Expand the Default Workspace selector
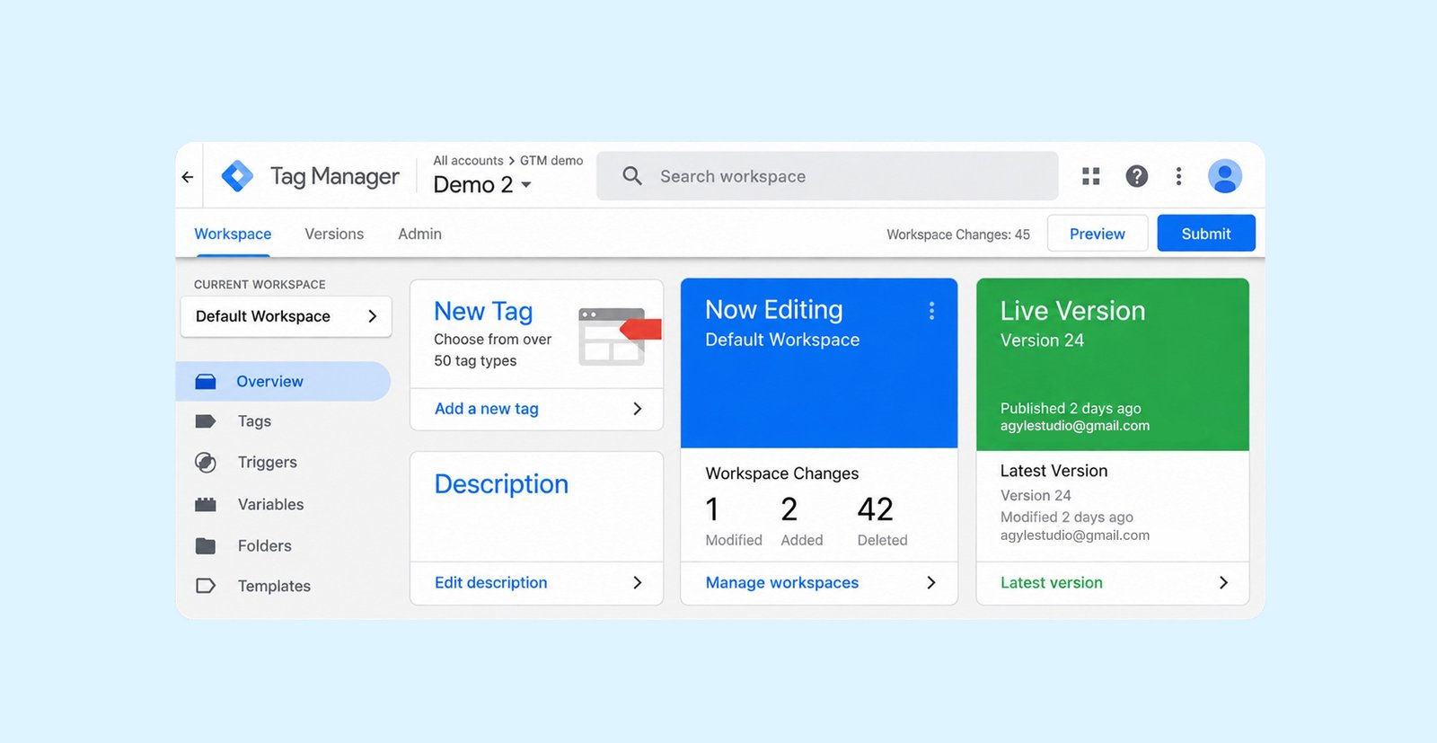The height and width of the screenshot is (743, 1437). [x=286, y=316]
